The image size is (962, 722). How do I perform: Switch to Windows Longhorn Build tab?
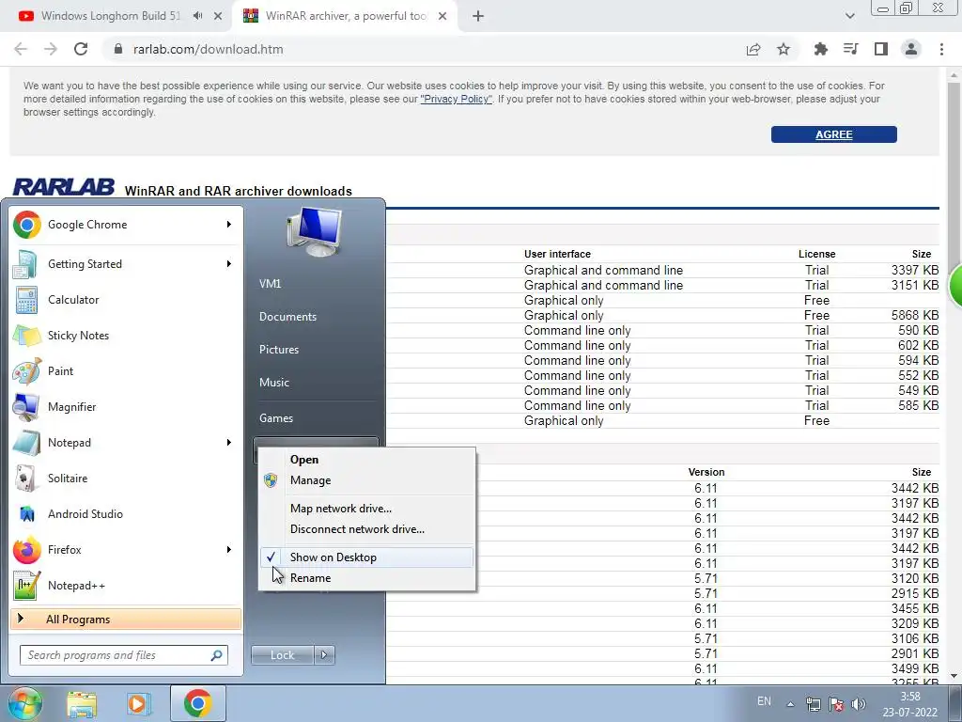coord(111,16)
